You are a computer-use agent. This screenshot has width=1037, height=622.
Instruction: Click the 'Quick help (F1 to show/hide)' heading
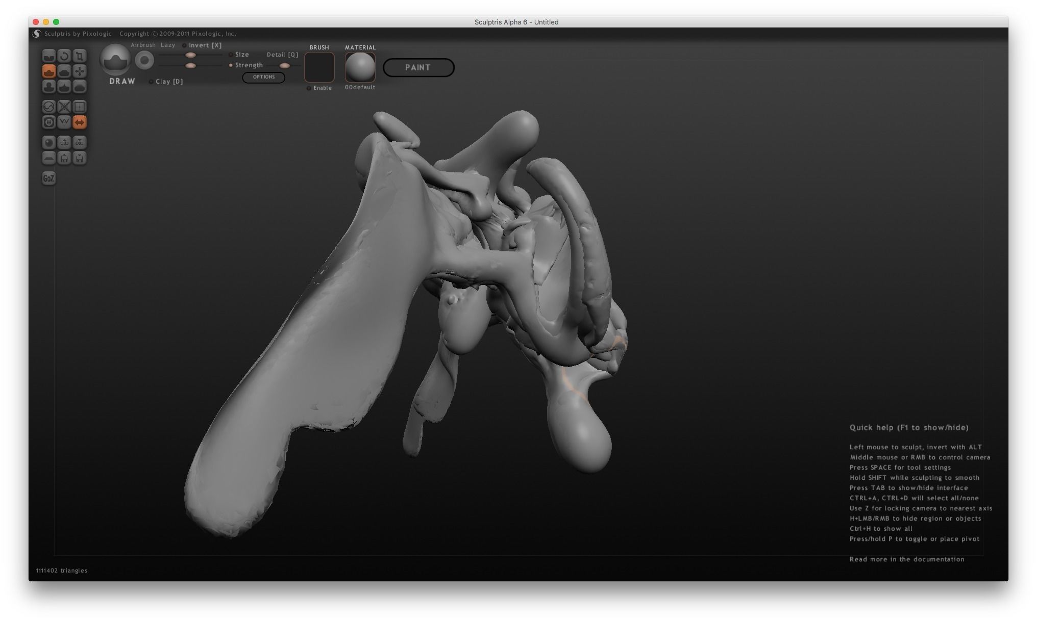click(909, 428)
